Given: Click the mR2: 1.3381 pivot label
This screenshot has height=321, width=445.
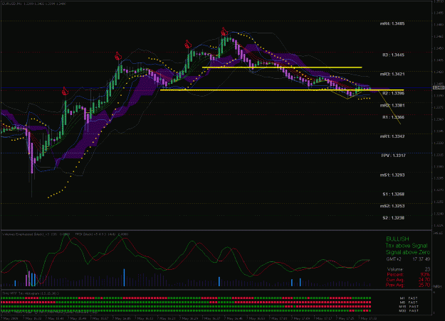Looking at the screenshot, I should tap(392, 106).
